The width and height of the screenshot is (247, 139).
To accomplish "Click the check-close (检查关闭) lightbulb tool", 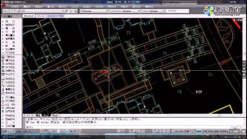I will click(x=8, y=111).
